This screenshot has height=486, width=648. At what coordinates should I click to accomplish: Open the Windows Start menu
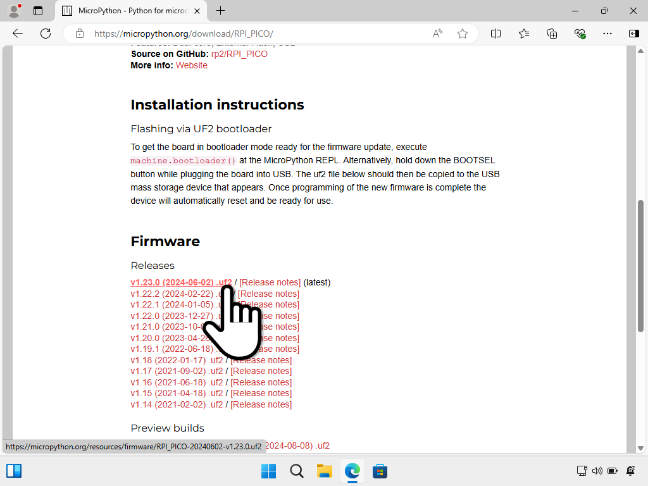click(x=268, y=471)
